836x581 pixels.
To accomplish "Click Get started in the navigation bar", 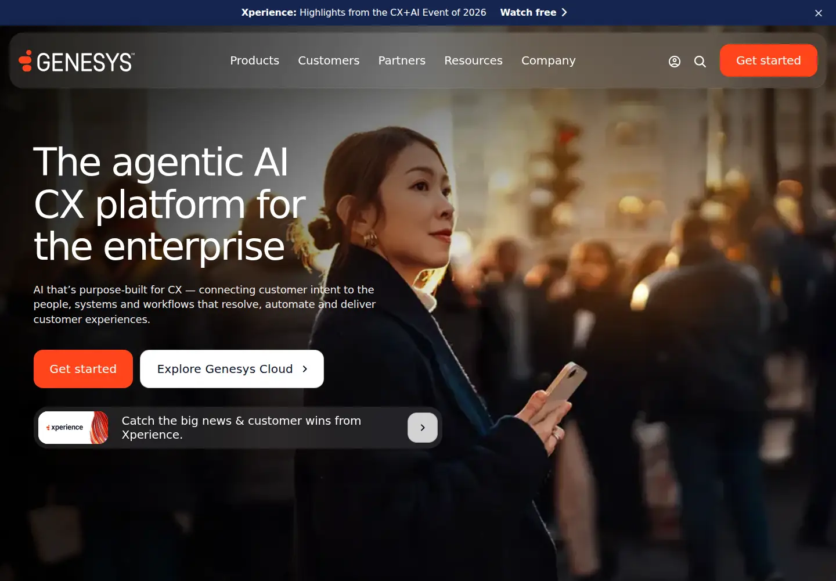I will click(769, 60).
